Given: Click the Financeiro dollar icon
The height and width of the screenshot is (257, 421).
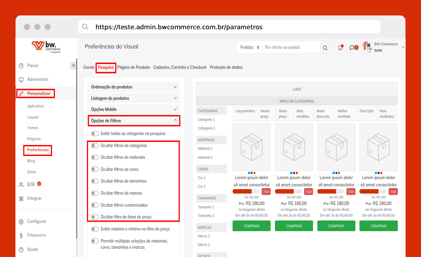Looking at the screenshot, I should pyautogui.click(x=21, y=235).
